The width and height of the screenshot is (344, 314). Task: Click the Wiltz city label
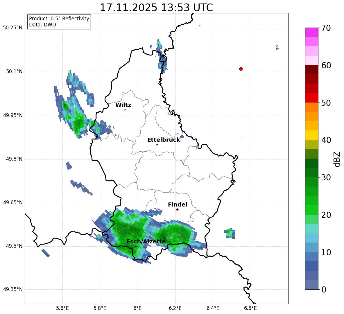[123, 105]
